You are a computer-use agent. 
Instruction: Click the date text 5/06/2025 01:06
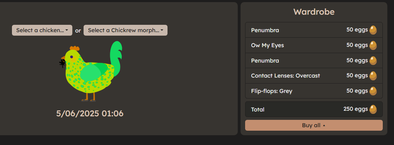pos(90,114)
